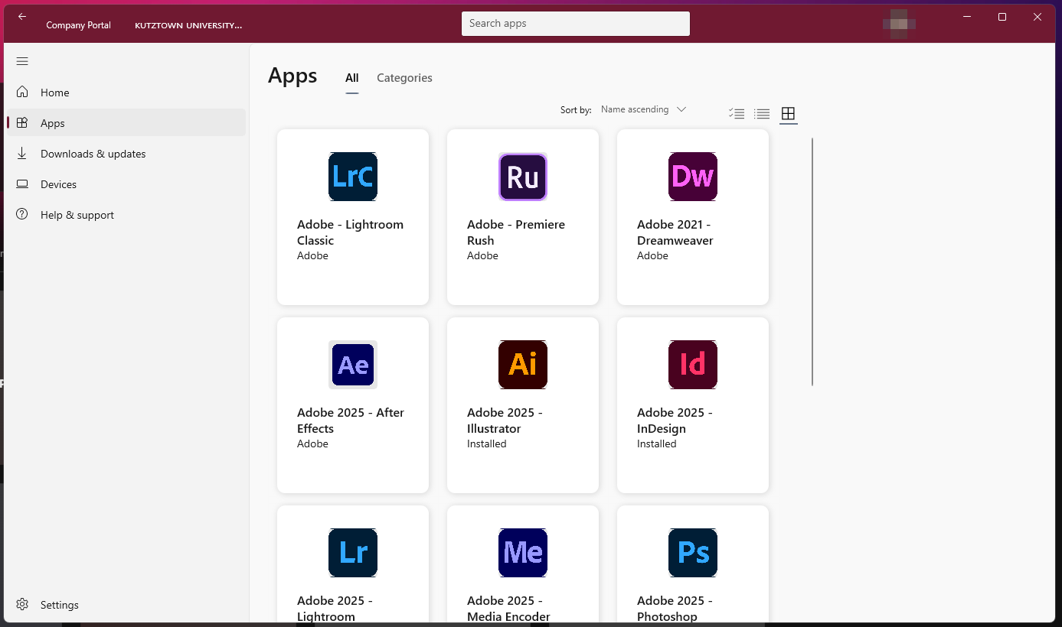This screenshot has width=1062, height=627.
Task: Switch to details list view icon
Action: point(762,114)
